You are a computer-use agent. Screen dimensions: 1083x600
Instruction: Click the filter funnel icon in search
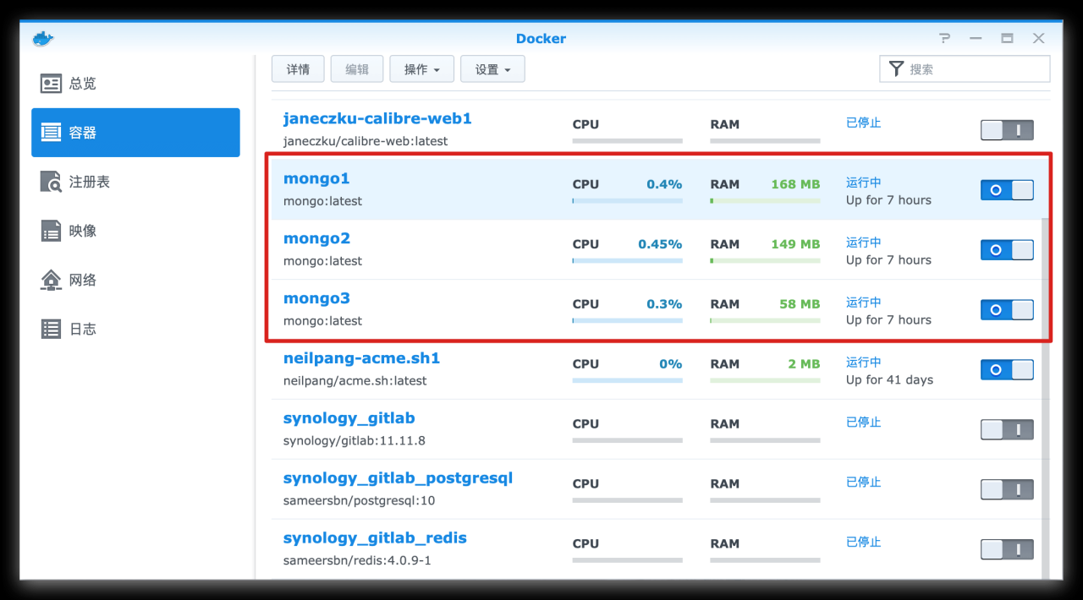(x=896, y=69)
